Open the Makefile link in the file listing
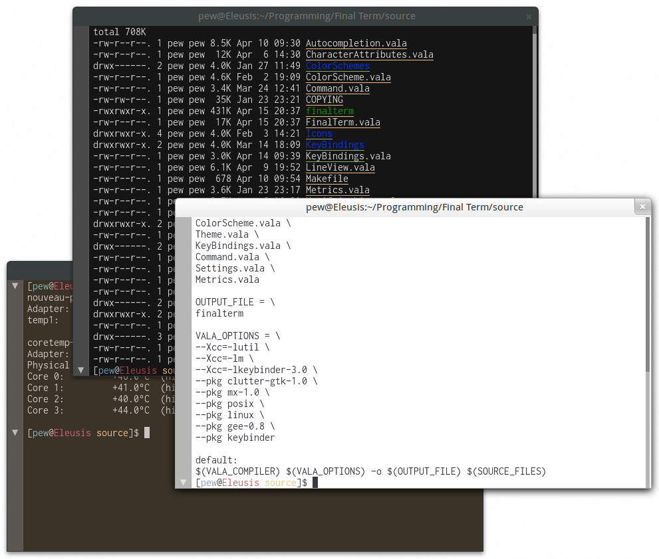The height and width of the screenshot is (559, 659). [327, 179]
